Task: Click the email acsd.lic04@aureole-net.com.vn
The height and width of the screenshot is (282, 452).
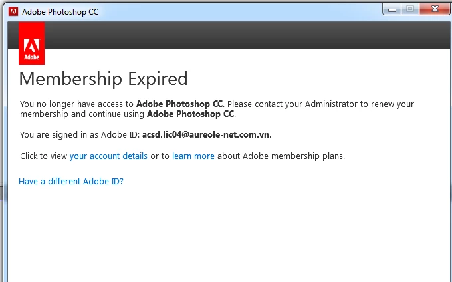Action: coord(205,134)
